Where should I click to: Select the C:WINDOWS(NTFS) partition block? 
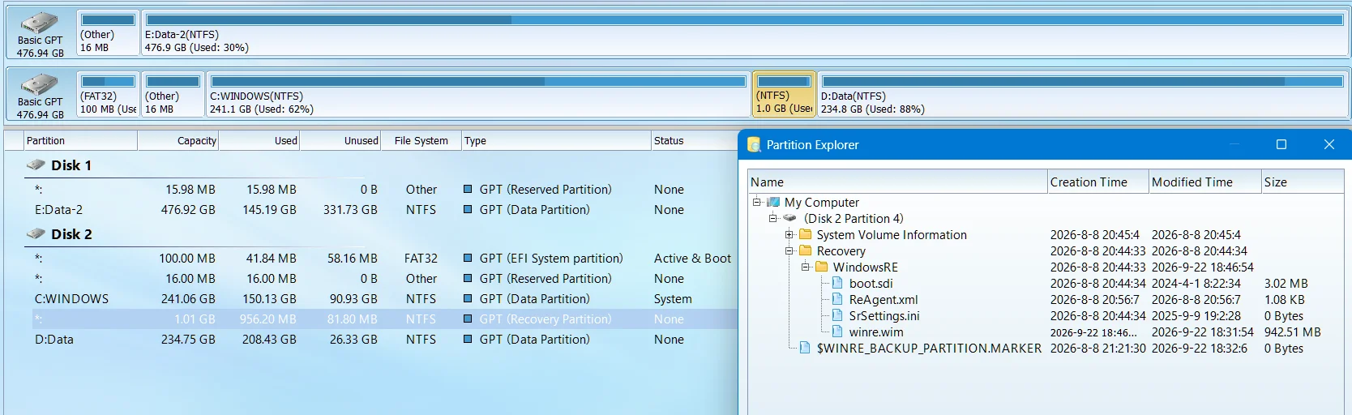coord(477,94)
